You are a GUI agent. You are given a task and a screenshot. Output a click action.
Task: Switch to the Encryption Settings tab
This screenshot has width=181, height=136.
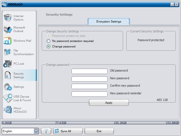(109, 21)
